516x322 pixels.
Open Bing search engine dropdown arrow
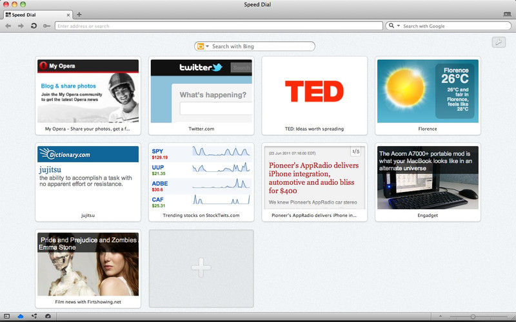[x=207, y=46]
